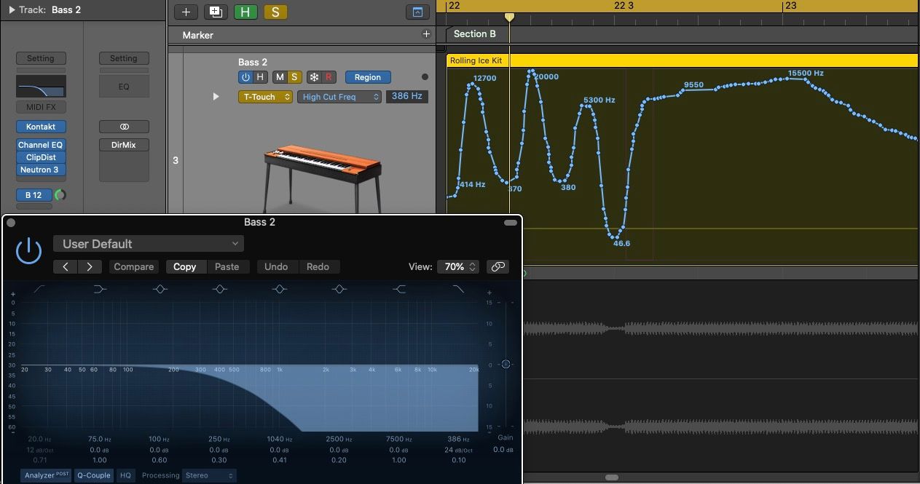This screenshot has width=920, height=484.
Task: Click the Region tab in the track header
Action: pyautogui.click(x=367, y=77)
